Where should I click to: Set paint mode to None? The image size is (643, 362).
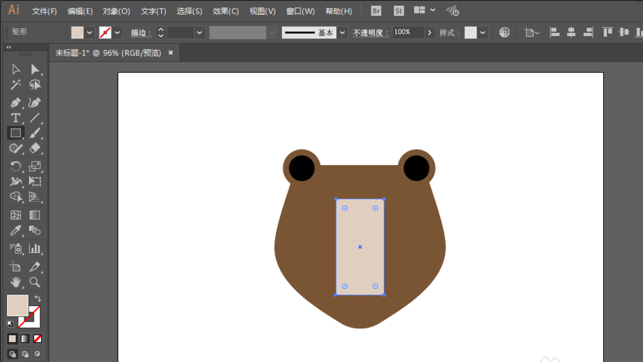[37, 339]
